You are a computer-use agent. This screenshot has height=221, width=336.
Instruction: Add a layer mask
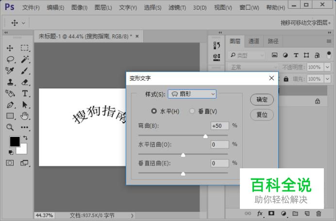pyautogui.click(x=271, y=213)
